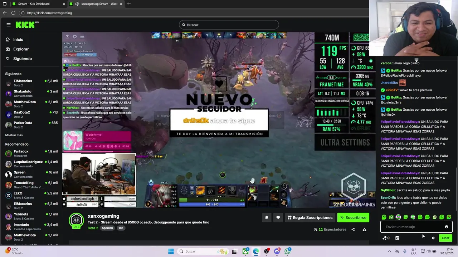The height and width of the screenshot is (257, 458).
Task: Mute the tab using speaker icon
Action: pyautogui.click(x=77, y=4)
